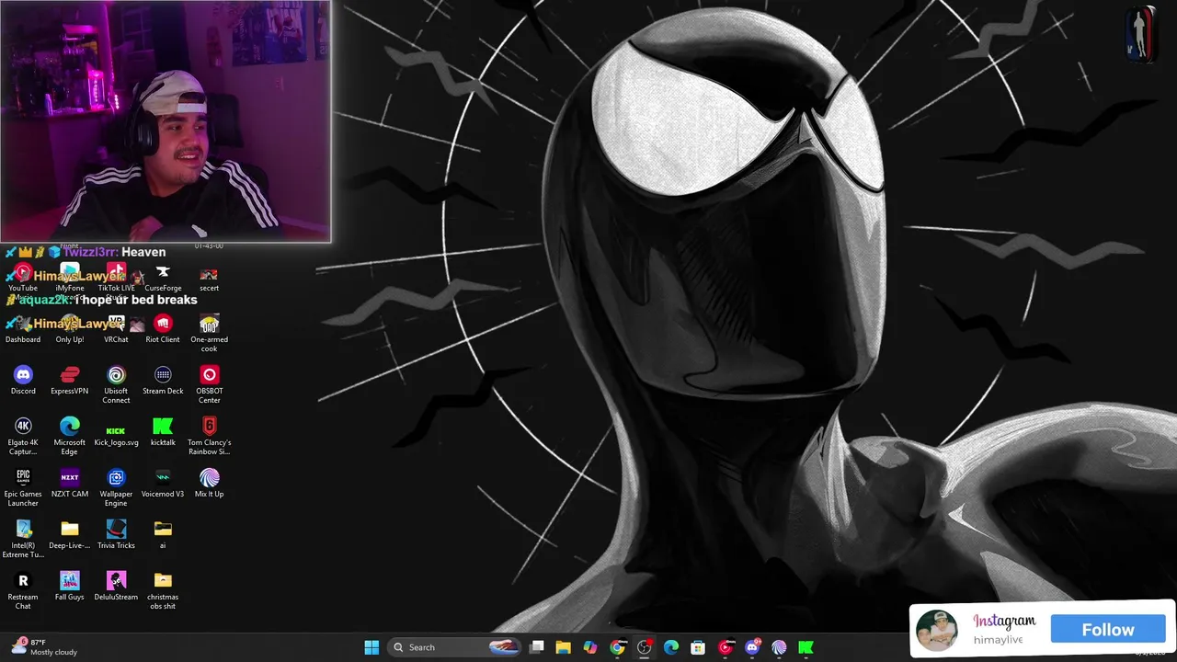Screen dimensions: 1177x662
Task: Open the DeluluStream shortcut
Action: tap(116, 586)
